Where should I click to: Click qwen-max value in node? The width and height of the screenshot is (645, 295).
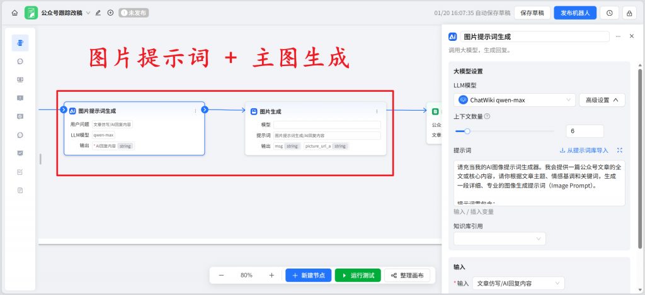coord(103,135)
